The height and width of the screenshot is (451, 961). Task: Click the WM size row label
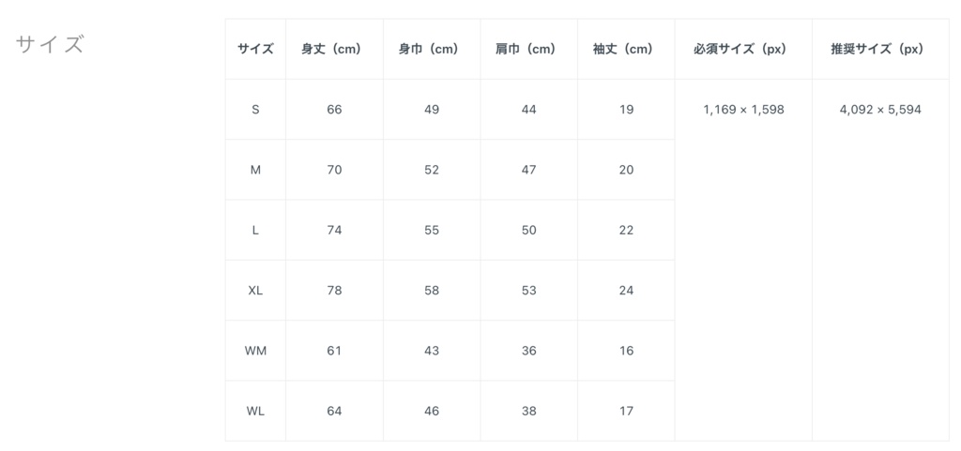coord(255,351)
